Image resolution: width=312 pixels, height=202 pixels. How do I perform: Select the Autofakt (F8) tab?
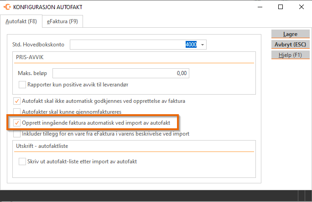point(21,21)
